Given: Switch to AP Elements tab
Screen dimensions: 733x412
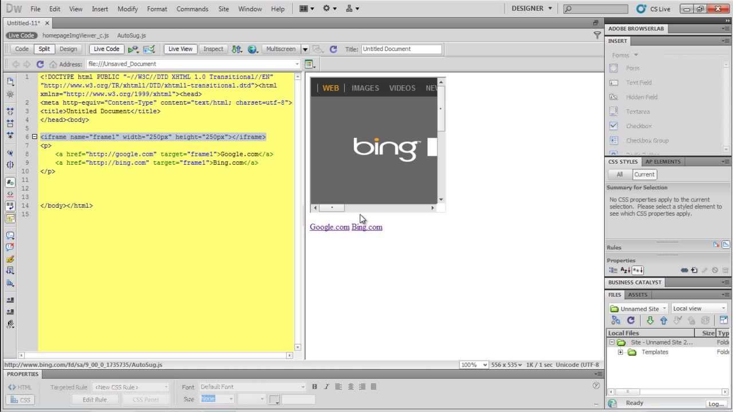Looking at the screenshot, I should (663, 161).
